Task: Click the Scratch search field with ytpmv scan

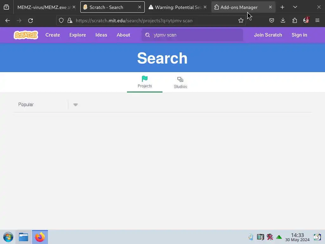Action: point(192,35)
